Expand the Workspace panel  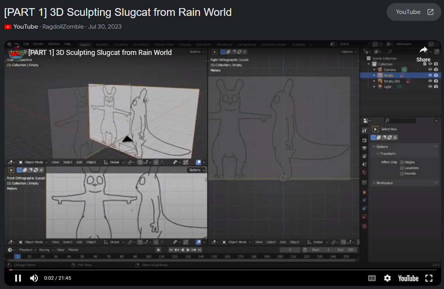coord(384,183)
